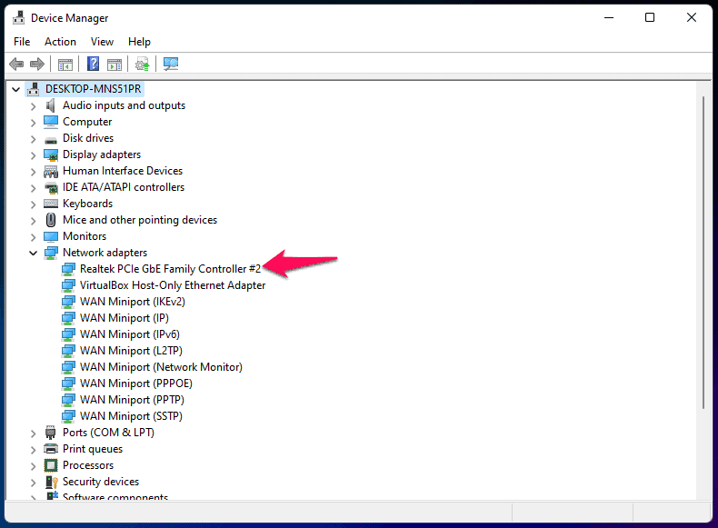Expand the Display adapters category

point(34,154)
